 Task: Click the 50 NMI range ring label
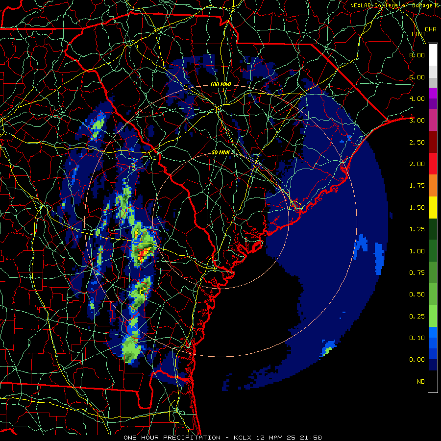220,152
